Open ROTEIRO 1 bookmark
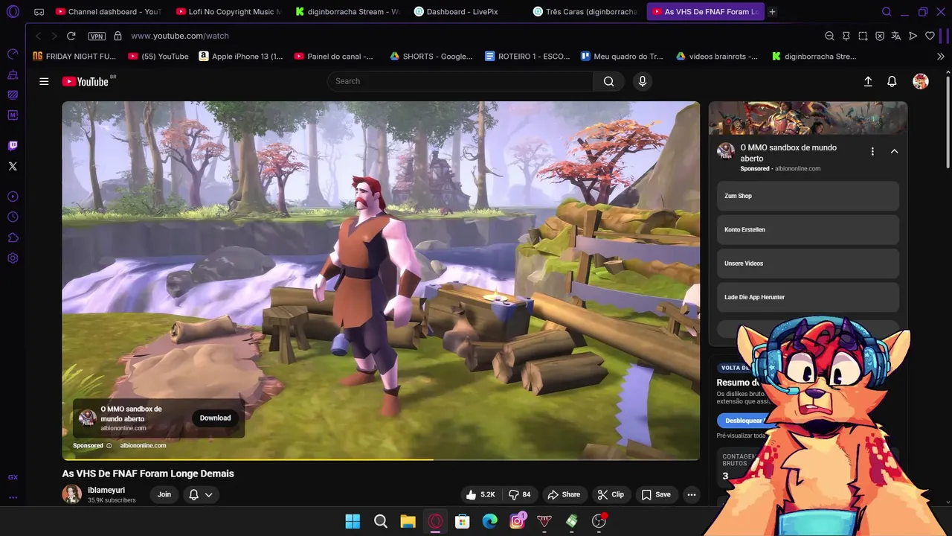 [x=528, y=56]
